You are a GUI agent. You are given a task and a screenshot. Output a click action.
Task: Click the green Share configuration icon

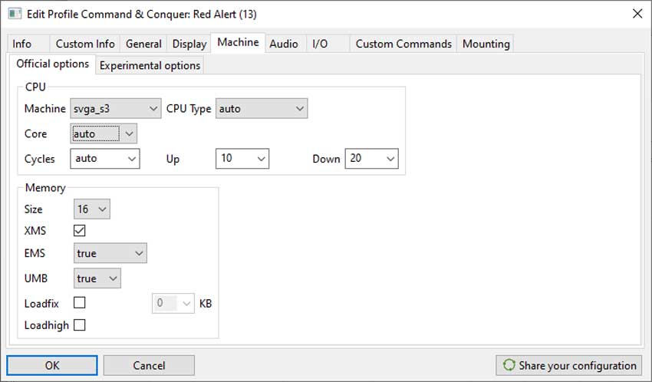pos(509,365)
